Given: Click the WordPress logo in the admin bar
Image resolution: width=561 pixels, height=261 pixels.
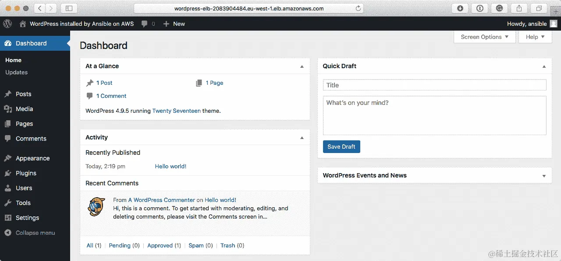Looking at the screenshot, I should pyautogui.click(x=7, y=24).
